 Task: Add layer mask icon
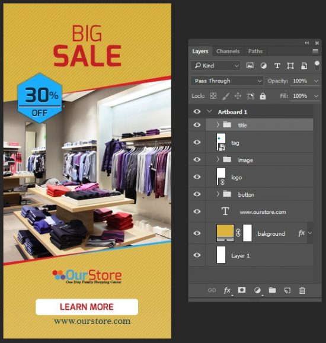pos(242,290)
